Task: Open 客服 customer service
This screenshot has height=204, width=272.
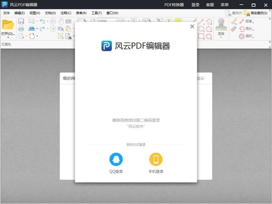Action: click(x=210, y=5)
